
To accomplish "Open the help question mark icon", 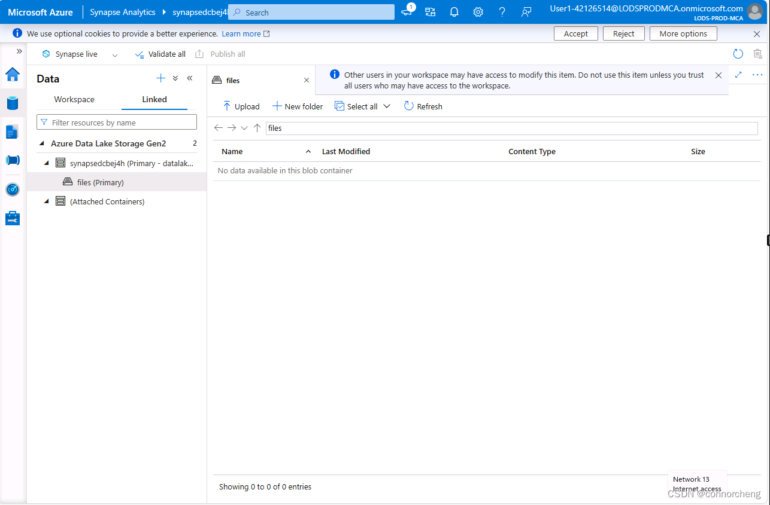I will [x=502, y=12].
